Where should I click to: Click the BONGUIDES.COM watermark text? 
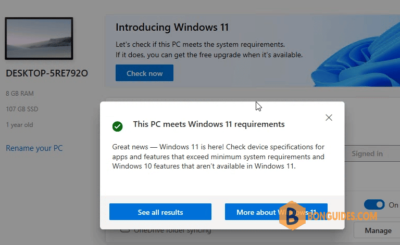click(x=342, y=216)
